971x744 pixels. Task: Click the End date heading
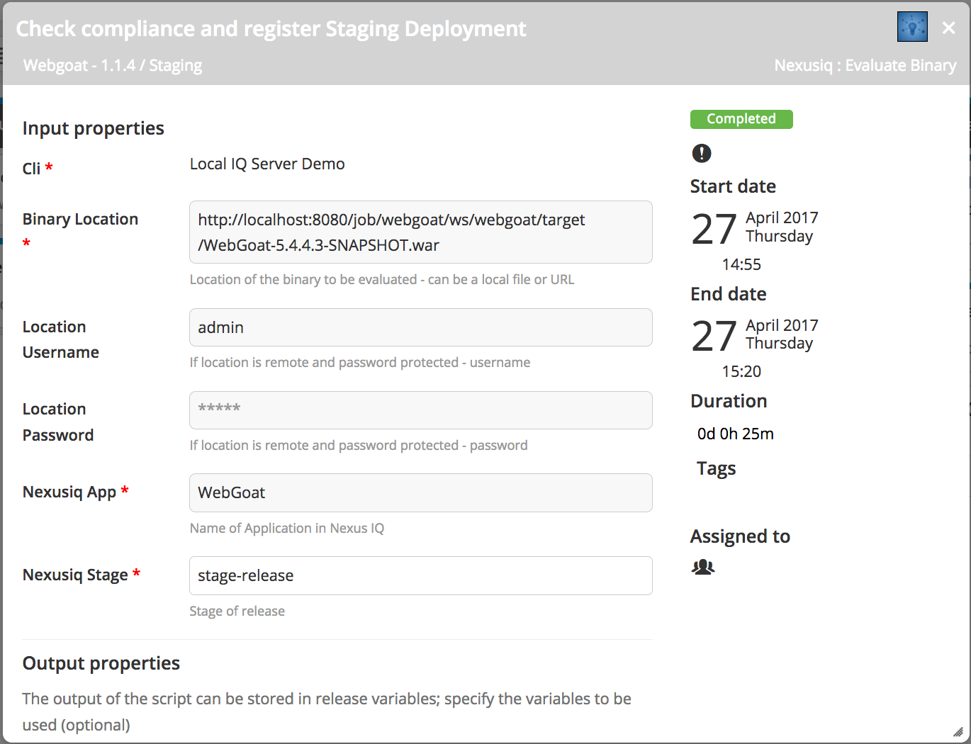click(x=729, y=294)
